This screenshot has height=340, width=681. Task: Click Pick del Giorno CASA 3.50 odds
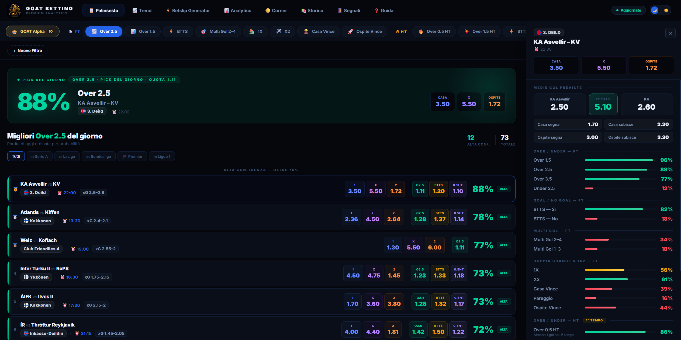click(443, 102)
